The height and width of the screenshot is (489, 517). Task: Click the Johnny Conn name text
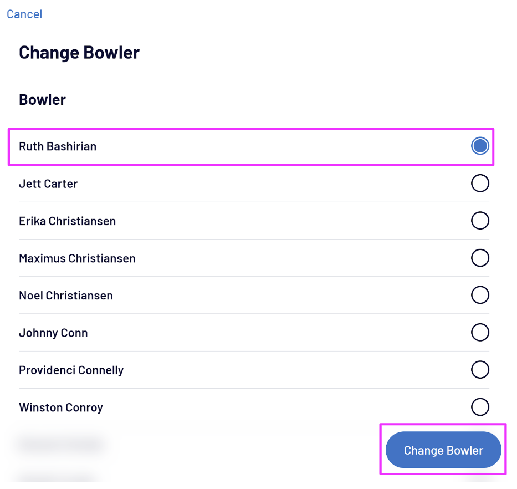tap(53, 333)
